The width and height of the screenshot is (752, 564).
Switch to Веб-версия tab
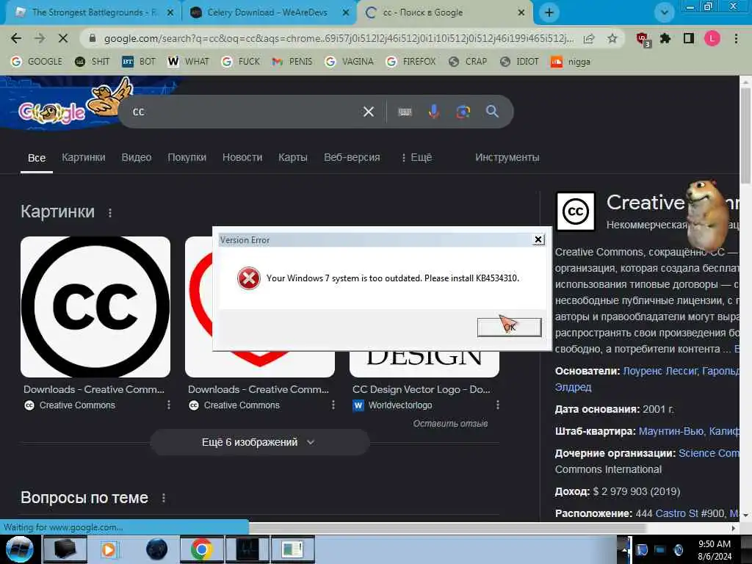click(x=352, y=157)
